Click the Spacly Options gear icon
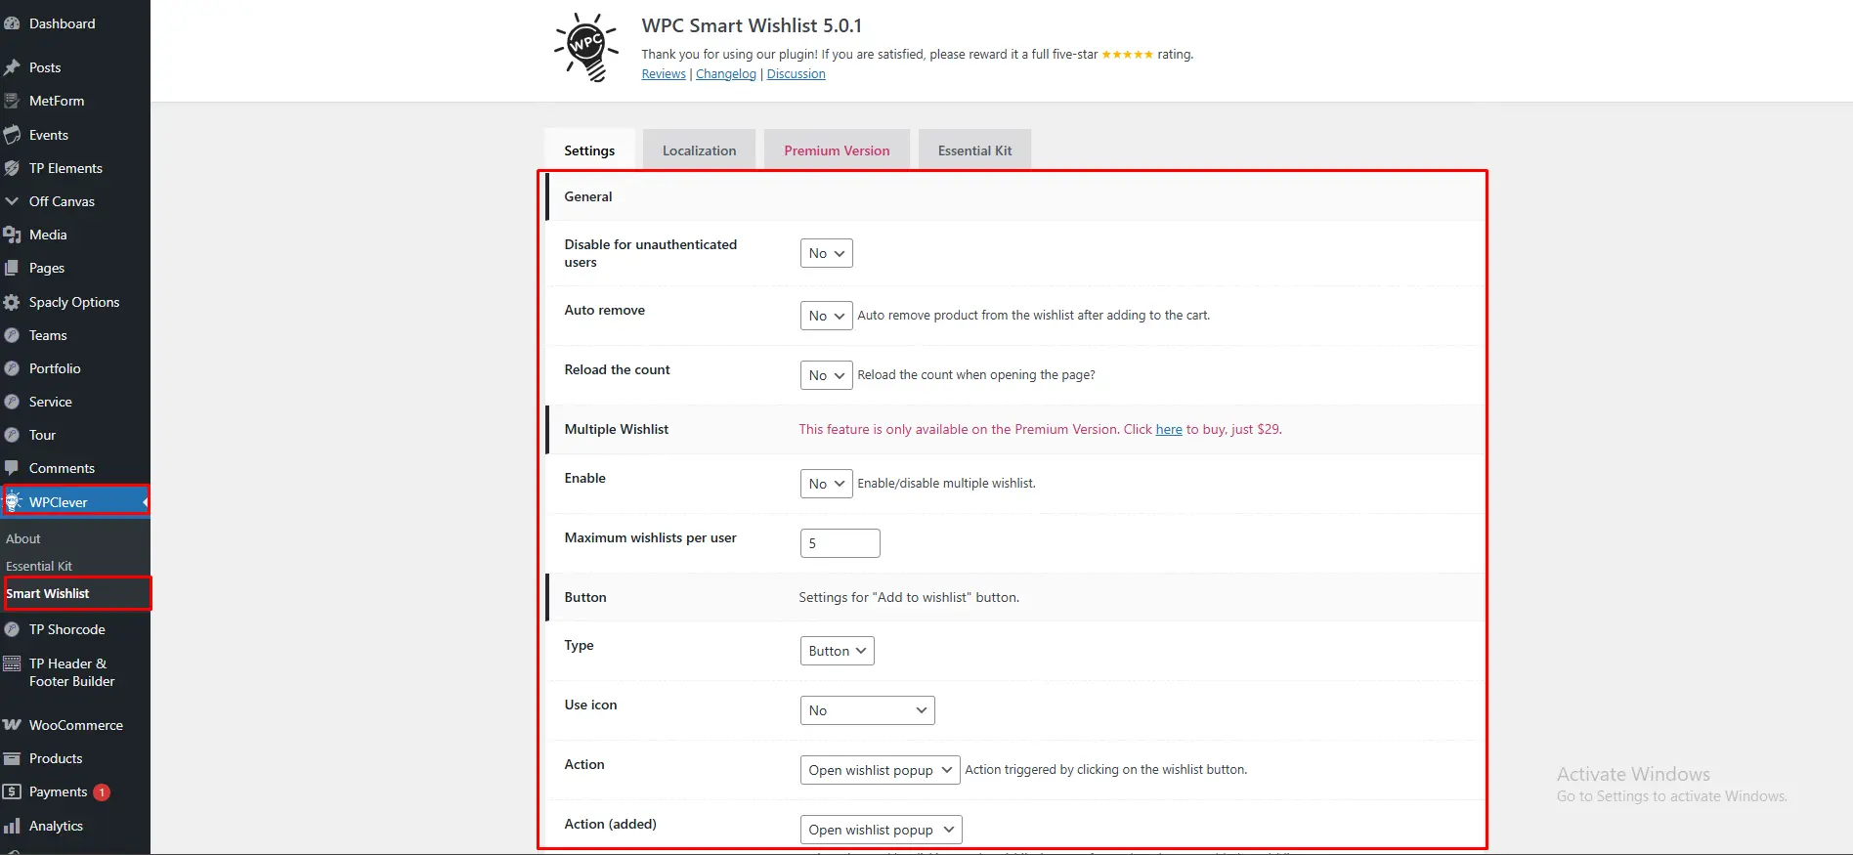Viewport: 1853px width, 855px height. [x=12, y=302]
